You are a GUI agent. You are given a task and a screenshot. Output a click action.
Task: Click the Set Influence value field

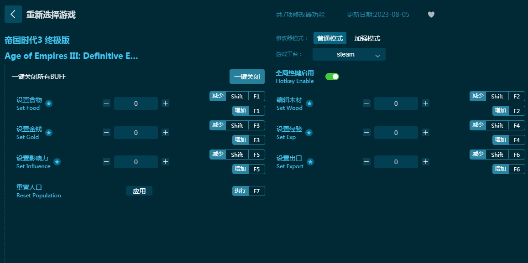pos(136,162)
